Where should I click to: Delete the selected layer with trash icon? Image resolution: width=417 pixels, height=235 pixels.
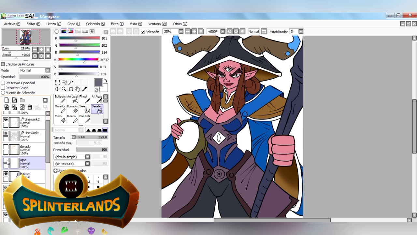coord(30,107)
